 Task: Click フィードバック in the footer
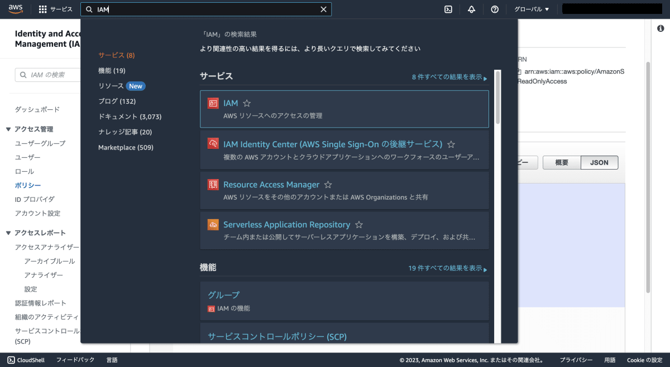[75, 360]
